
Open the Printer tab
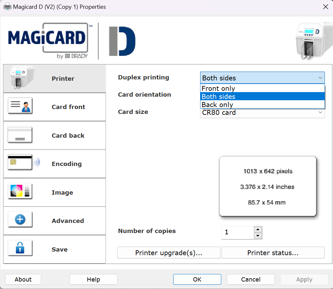point(55,78)
